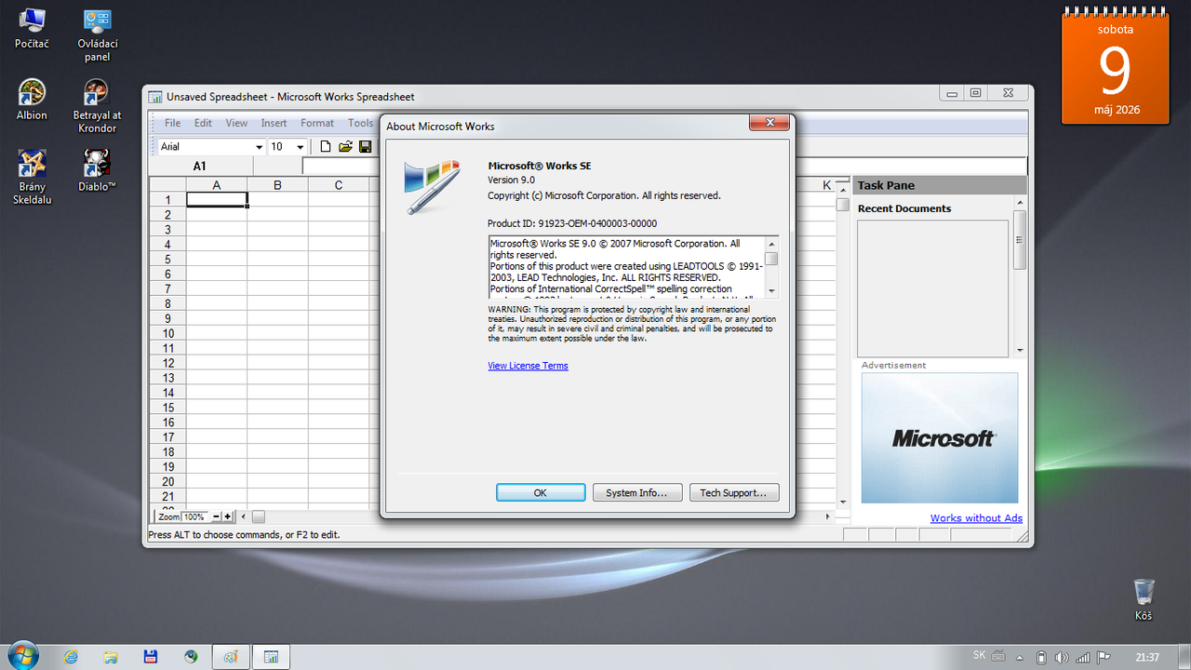Image resolution: width=1191 pixels, height=670 pixels.
Task: Click OK in About Microsoft Works
Action: (541, 493)
